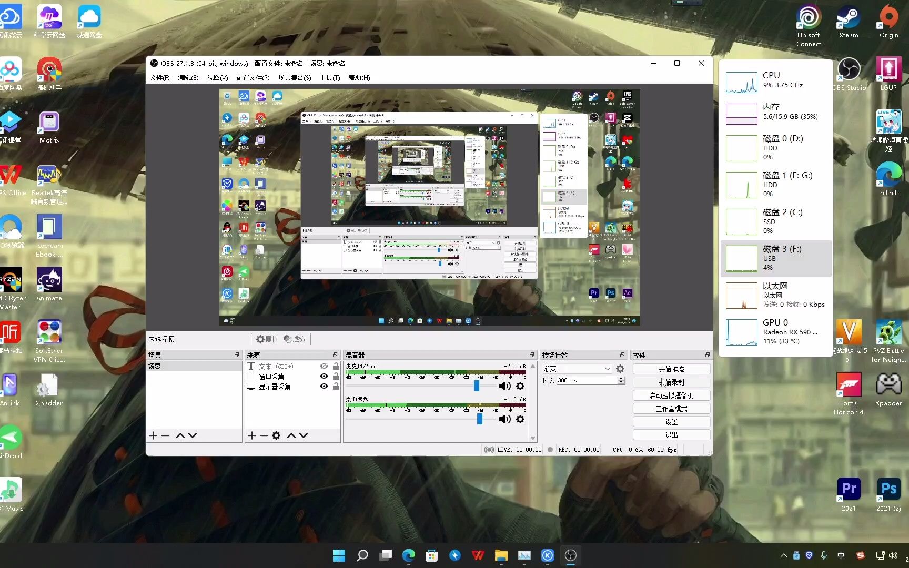Open Windows Start menu

tap(339, 555)
